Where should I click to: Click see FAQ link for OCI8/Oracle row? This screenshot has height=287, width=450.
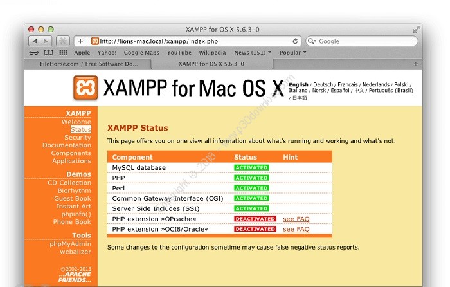pyautogui.click(x=296, y=229)
